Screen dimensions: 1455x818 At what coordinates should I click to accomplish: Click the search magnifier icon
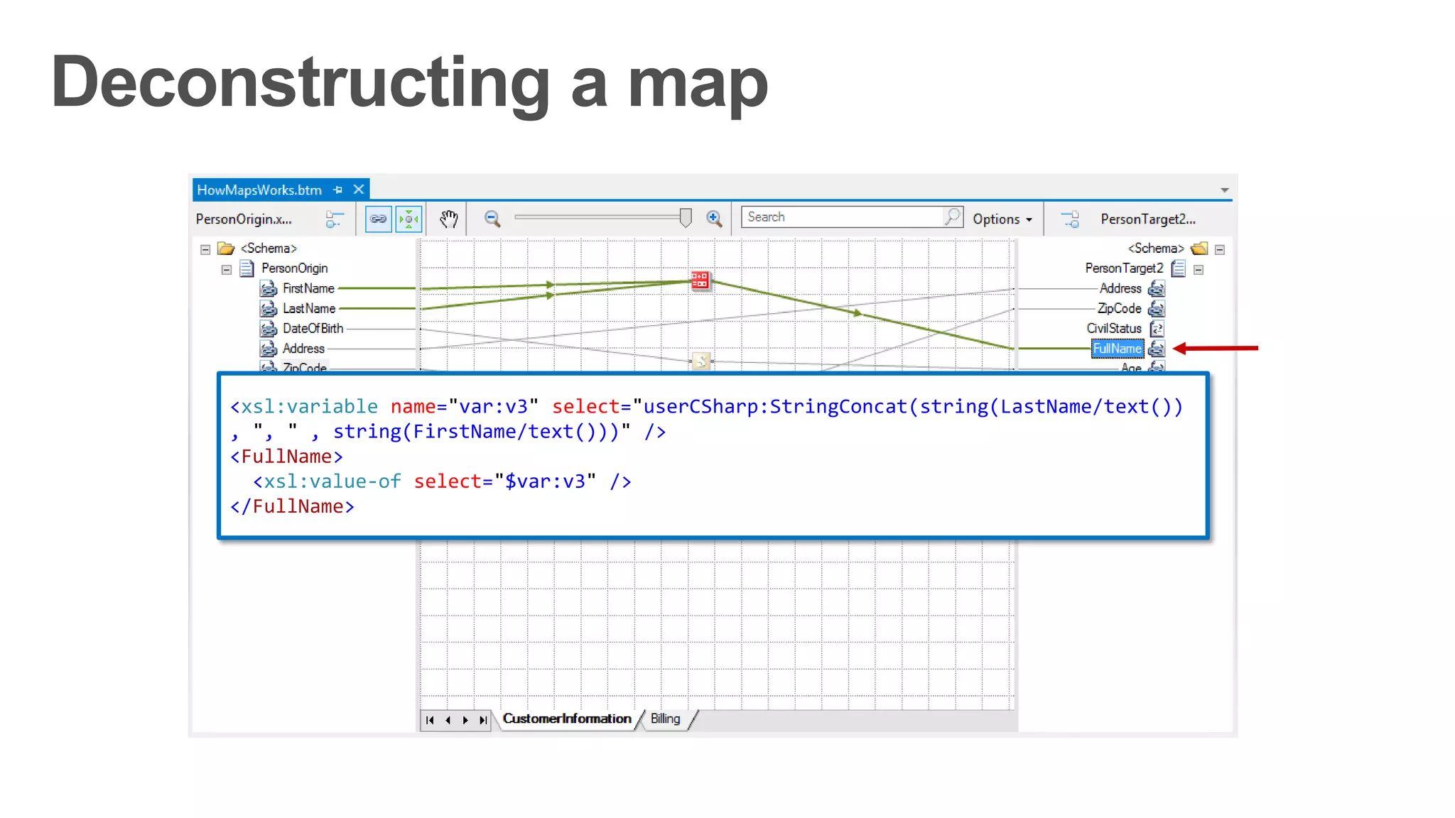pyautogui.click(x=953, y=217)
